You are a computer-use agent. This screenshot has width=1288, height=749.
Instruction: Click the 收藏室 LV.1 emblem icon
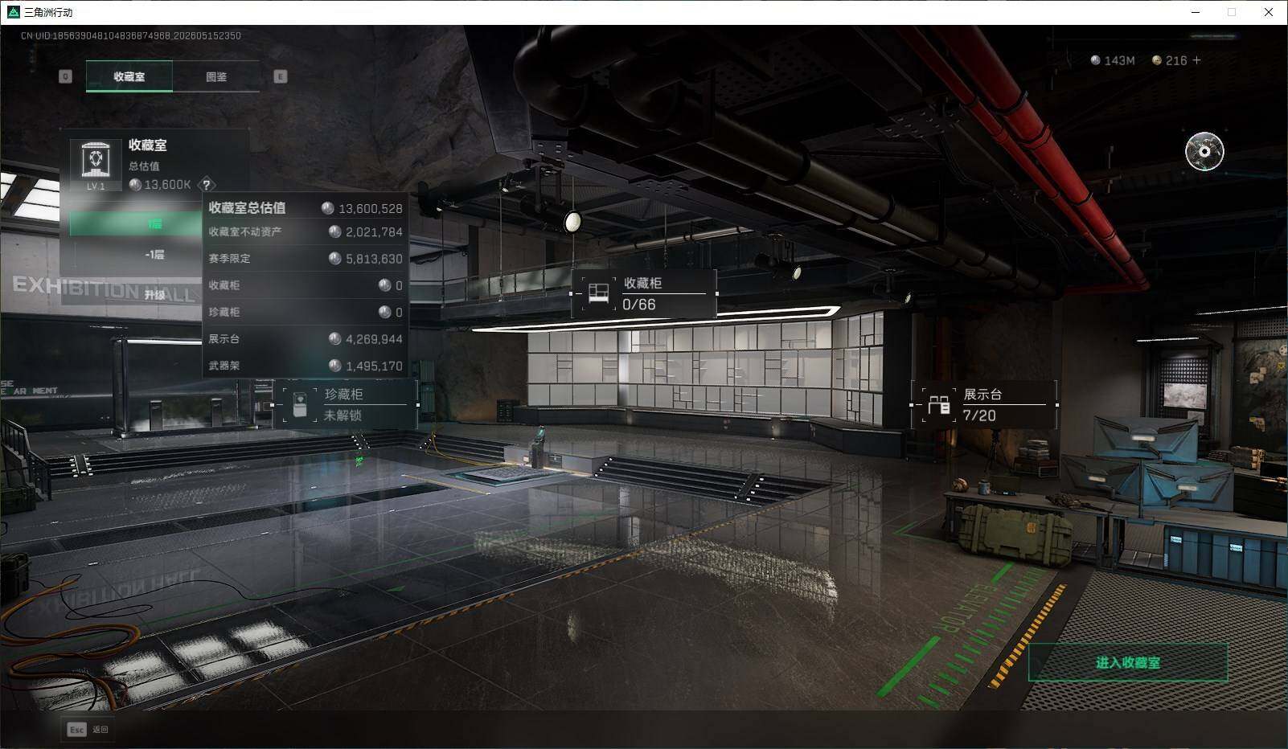coord(96,165)
